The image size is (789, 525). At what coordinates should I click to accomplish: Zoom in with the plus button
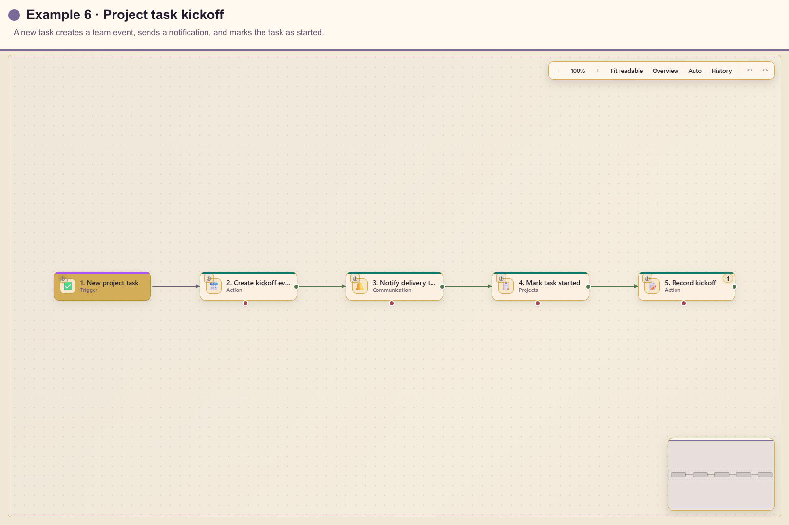click(x=598, y=71)
